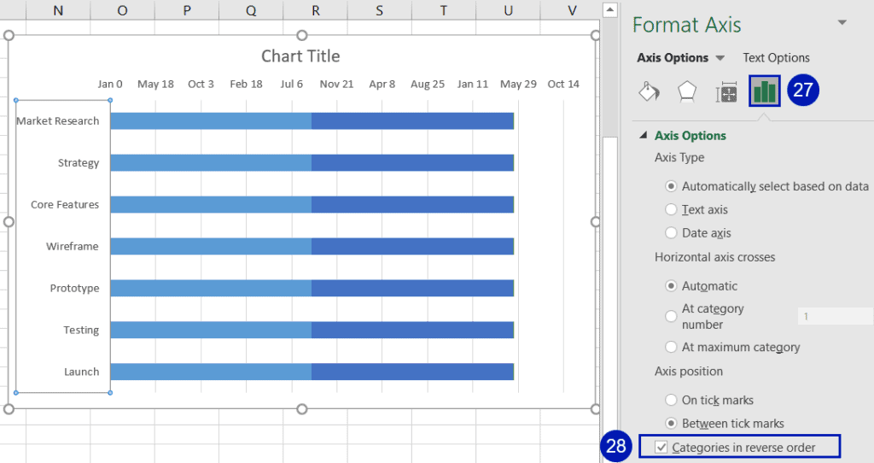Select the dark blue Launch bar segment
Image resolution: width=874 pixels, height=463 pixels.
pyautogui.click(x=412, y=372)
